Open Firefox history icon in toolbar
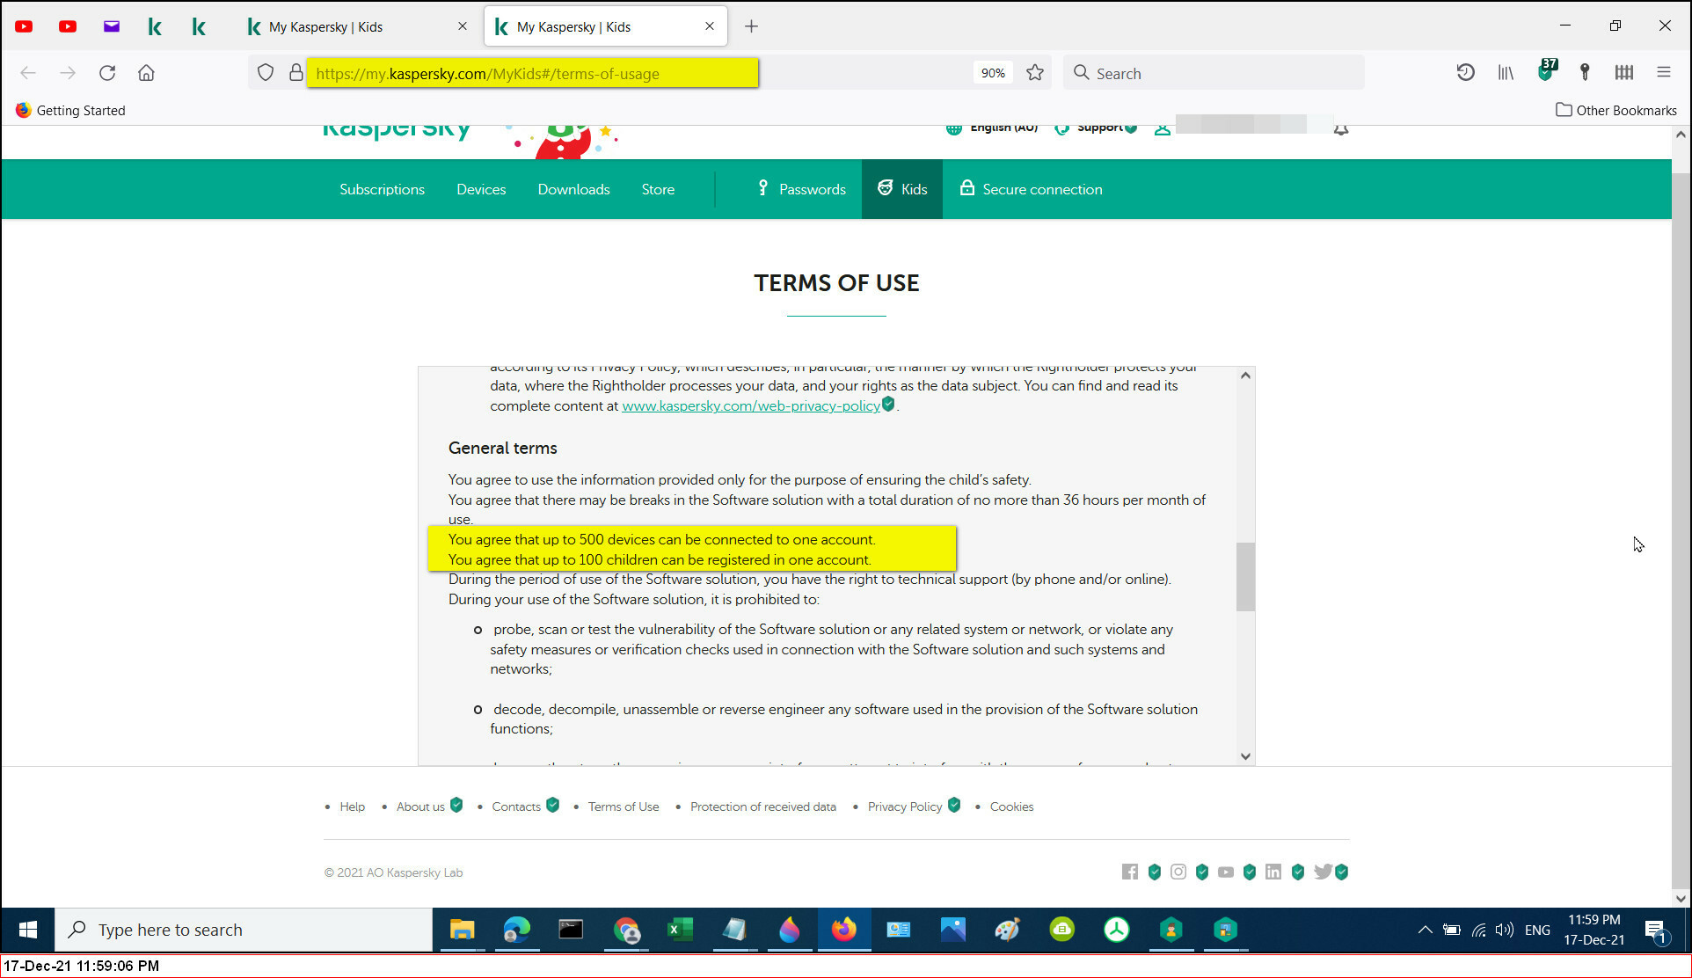This screenshot has height=978, width=1692. pyautogui.click(x=1465, y=73)
